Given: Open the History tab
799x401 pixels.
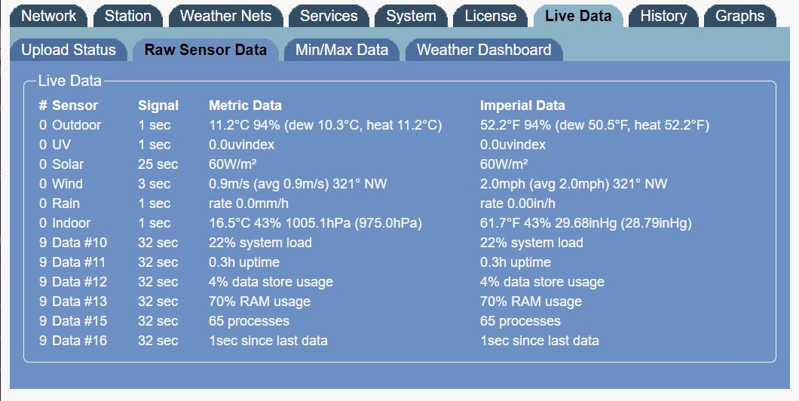Looking at the screenshot, I should [663, 17].
